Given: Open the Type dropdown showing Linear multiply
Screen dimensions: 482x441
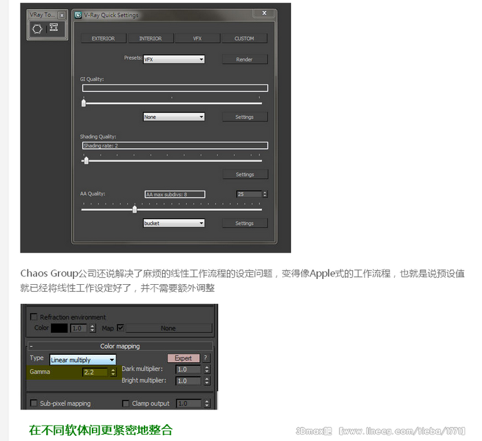Looking at the screenshot, I should (83, 360).
